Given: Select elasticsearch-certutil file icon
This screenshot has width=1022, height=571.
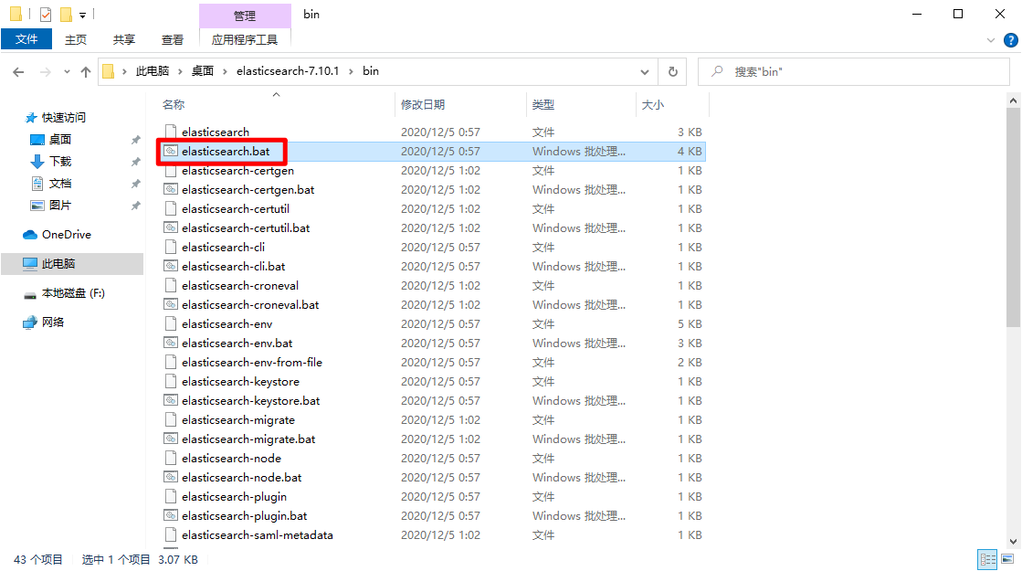Looking at the screenshot, I should (x=171, y=208).
